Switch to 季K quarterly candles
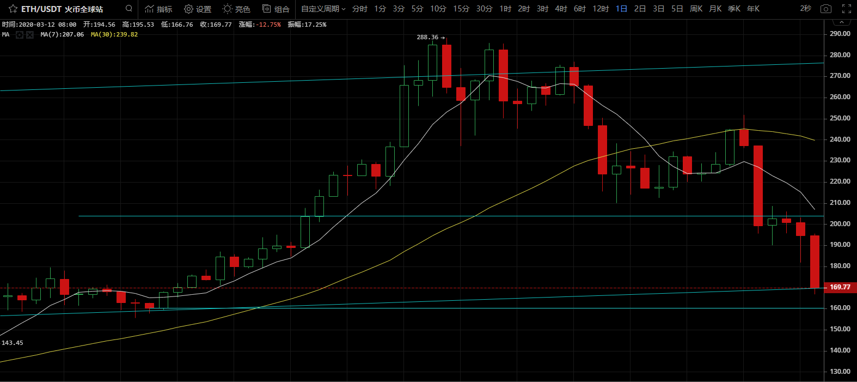The width and height of the screenshot is (857, 382). click(x=734, y=9)
